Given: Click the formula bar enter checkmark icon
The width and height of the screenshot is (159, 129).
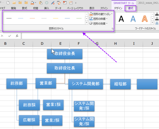Looking at the screenshot, I should click(10, 36).
